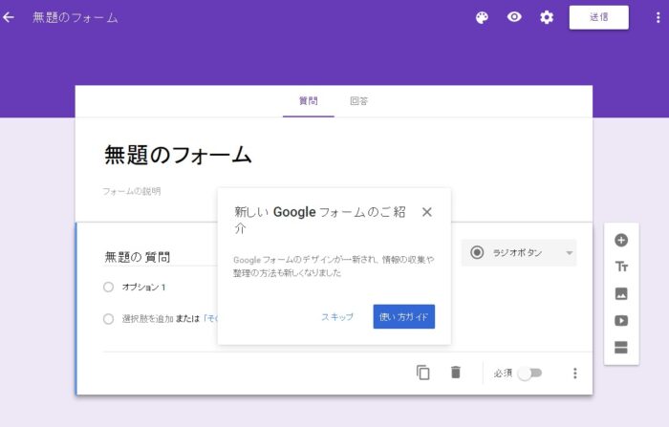Image resolution: width=669 pixels, height=427 pixels.
Task: Select the オプション 1 radio button
Action: click(108, 288)
